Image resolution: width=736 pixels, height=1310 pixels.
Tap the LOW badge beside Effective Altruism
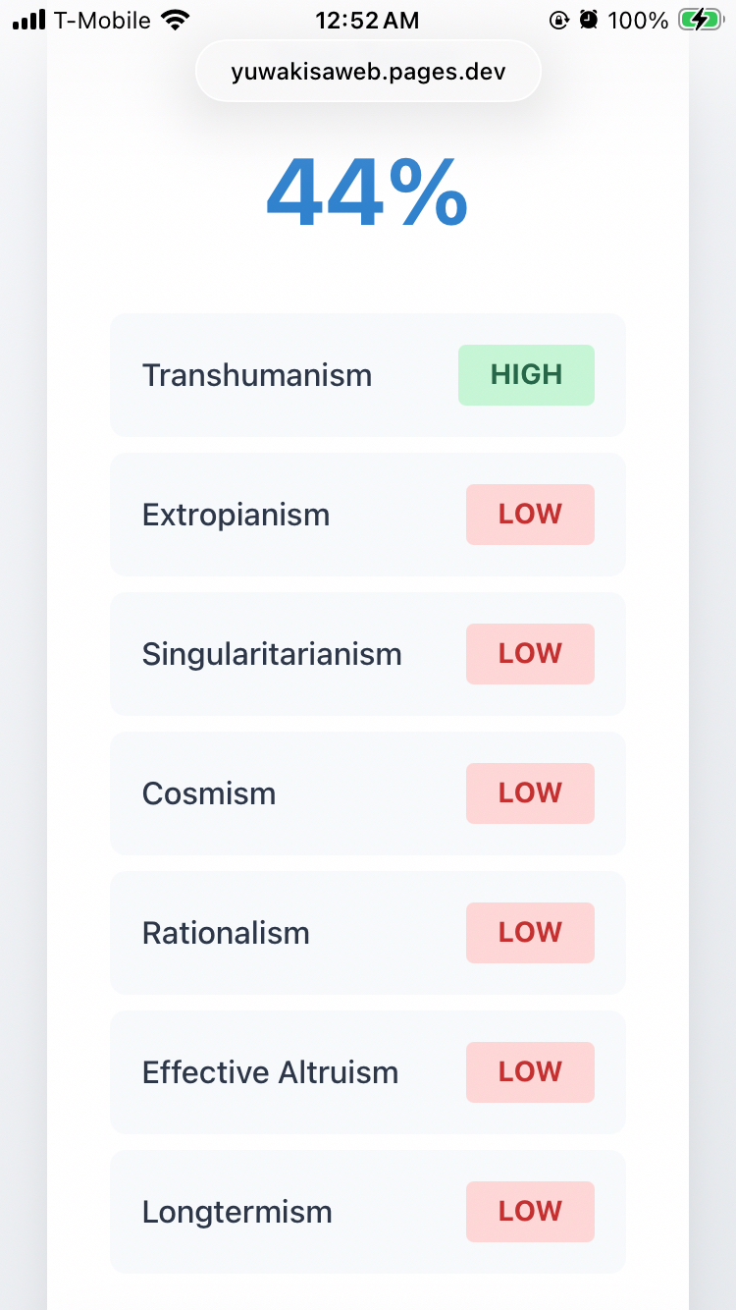[x=530, y=1072]
